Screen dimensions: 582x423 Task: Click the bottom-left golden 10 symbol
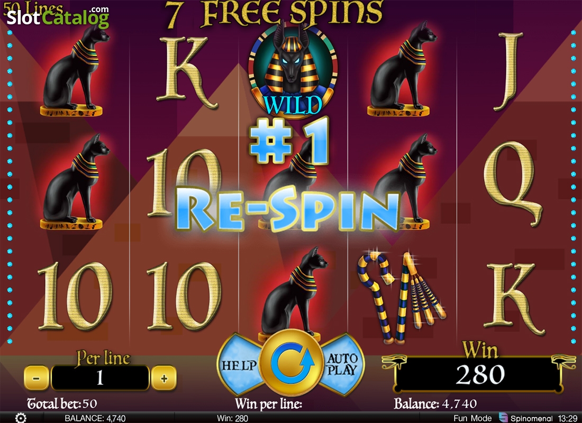[x=75, y=296]
